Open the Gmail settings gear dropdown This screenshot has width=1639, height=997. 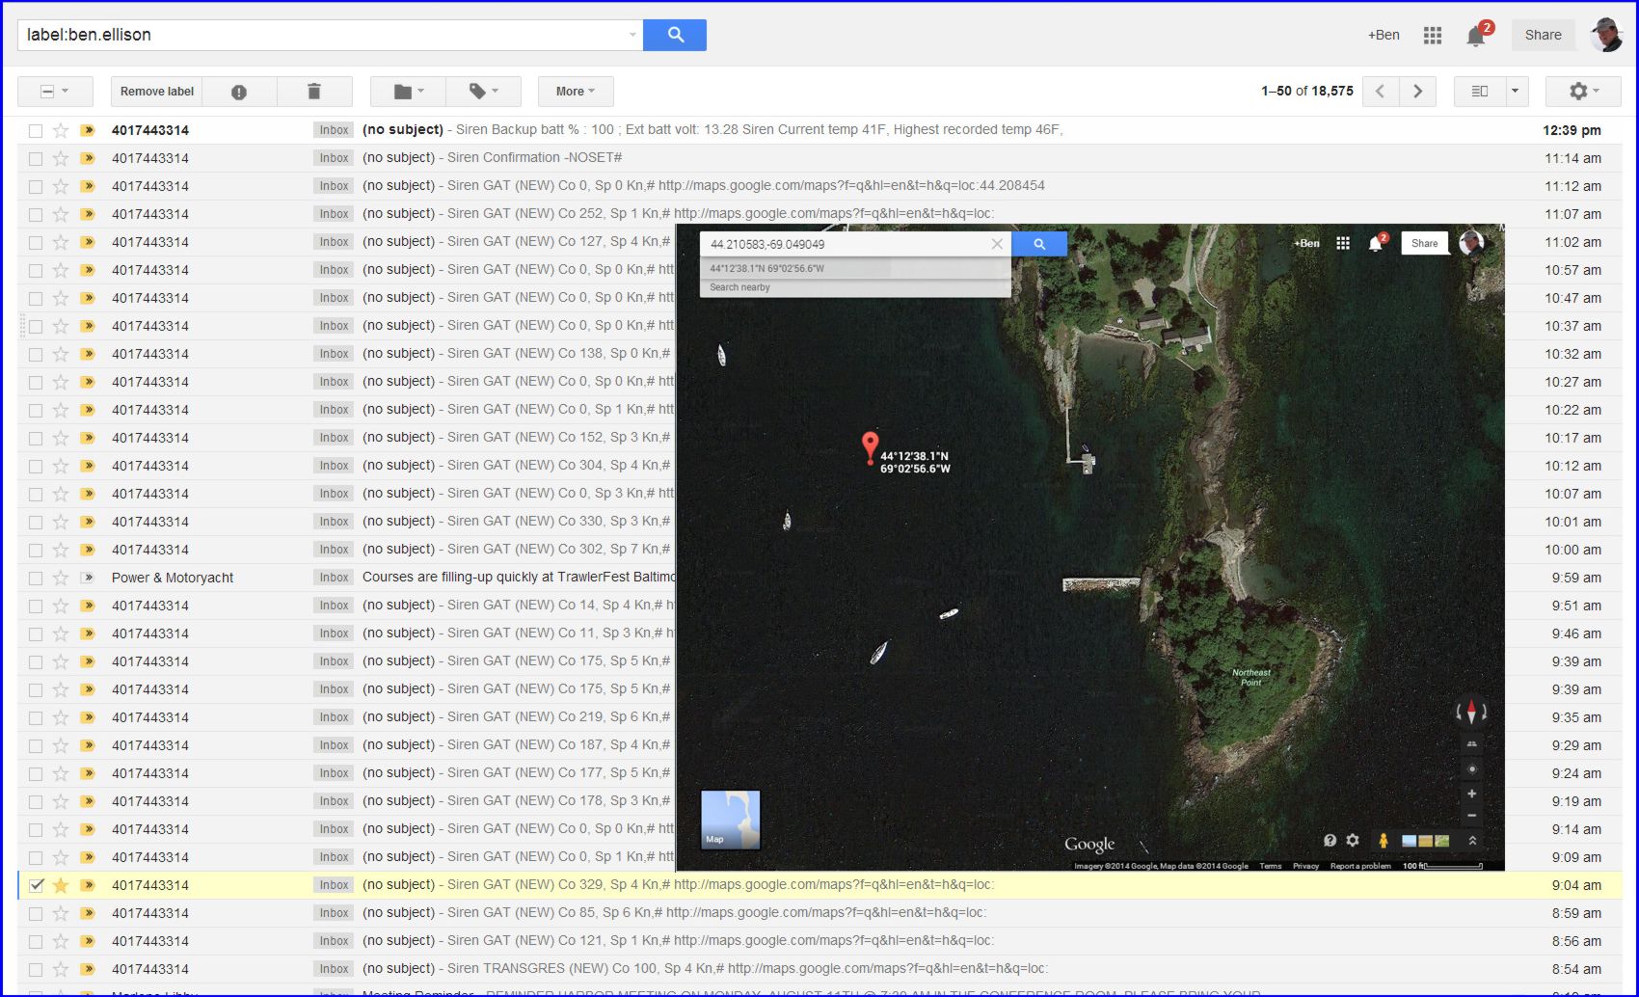click(x=1583, y=92)
